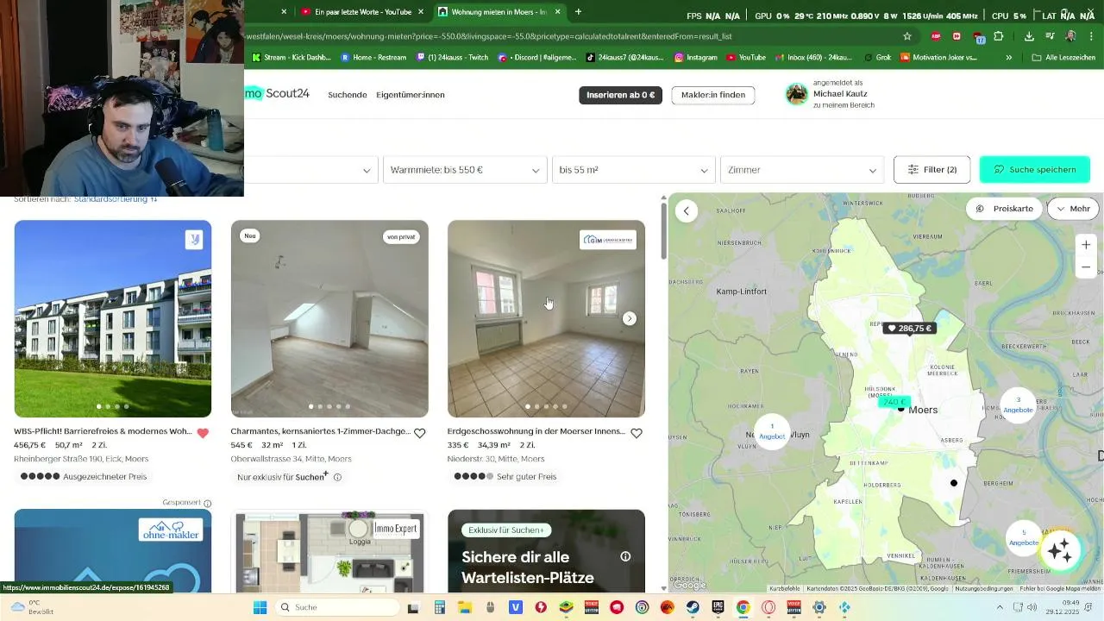
Task: Change Standardsortierung sort order
Action: pos(116,199)
